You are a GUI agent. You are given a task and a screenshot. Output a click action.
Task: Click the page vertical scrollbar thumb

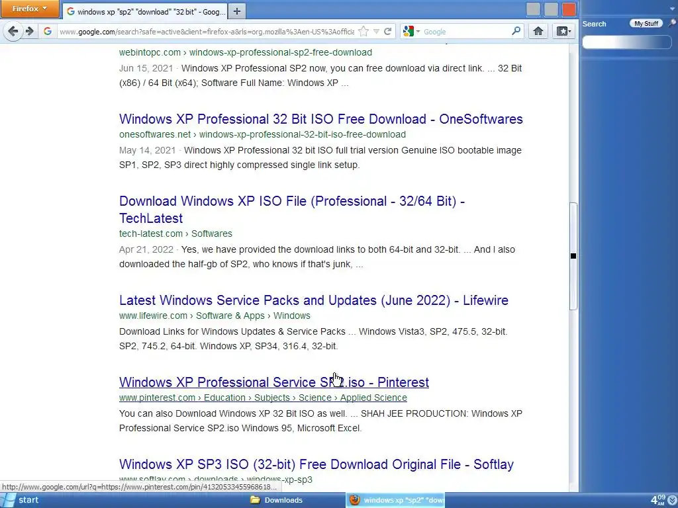click(x=573, y=256)
